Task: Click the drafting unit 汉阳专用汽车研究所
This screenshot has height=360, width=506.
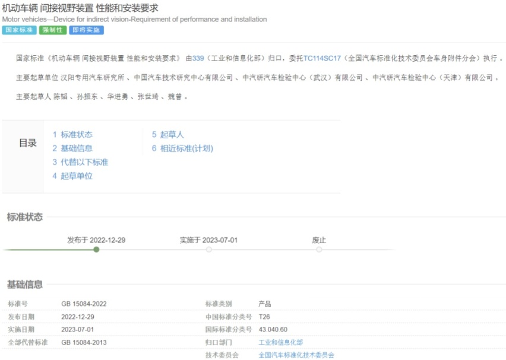Action: (x=92, y=77)
